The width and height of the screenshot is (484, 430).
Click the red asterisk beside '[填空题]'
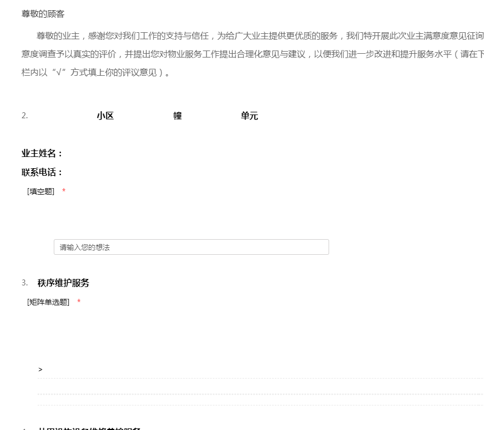click(x=64, y=192)
